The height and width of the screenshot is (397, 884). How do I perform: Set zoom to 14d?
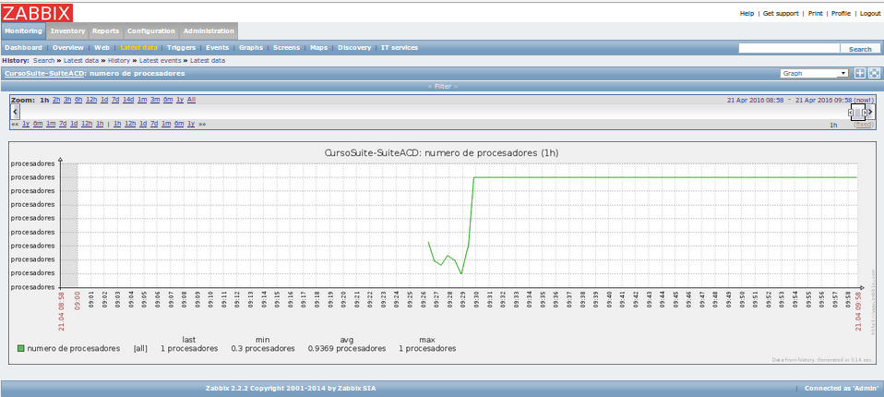(x=128, y=100)
